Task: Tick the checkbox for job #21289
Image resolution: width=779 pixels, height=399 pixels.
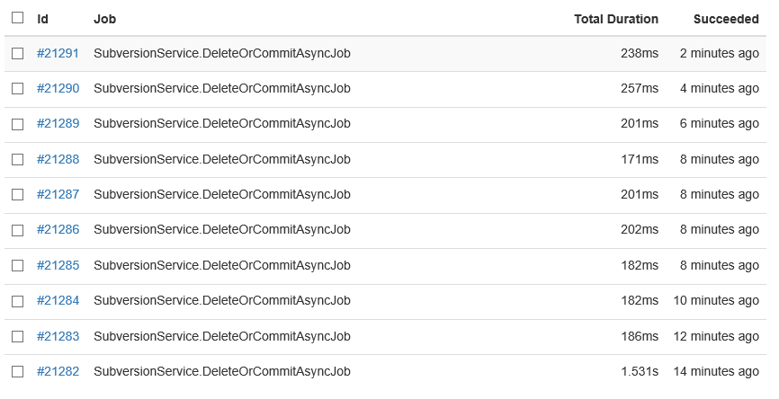Action: (17, 124)
